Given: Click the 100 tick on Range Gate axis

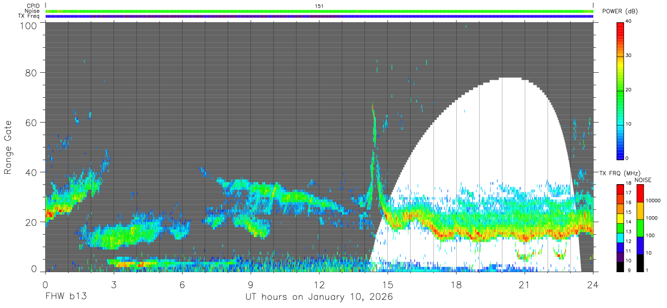Looking at the screenshot, I should 28,26.
